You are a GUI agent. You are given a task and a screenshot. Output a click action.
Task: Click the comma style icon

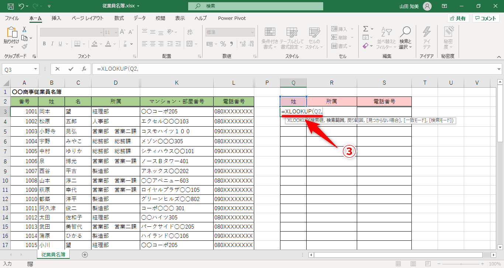[232, 44]
